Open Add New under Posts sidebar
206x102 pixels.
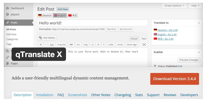coord(11,34)
